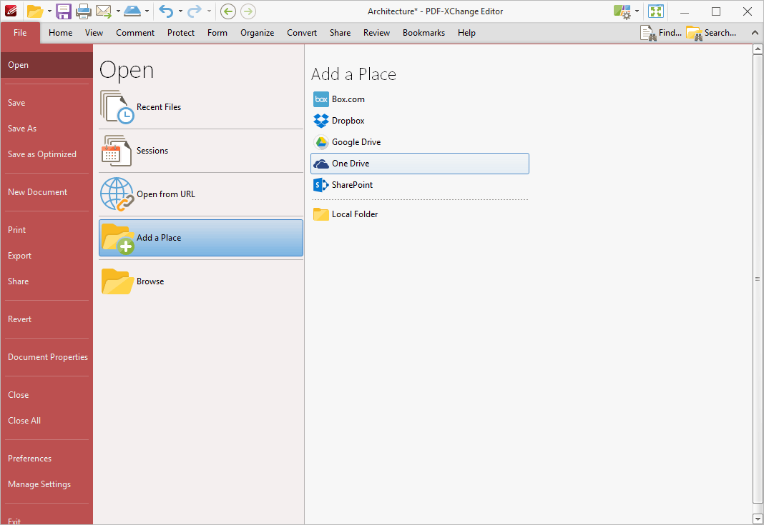
Task: Collapse the ribbon with the chevron arrow
Action: (x=754, y=33)
